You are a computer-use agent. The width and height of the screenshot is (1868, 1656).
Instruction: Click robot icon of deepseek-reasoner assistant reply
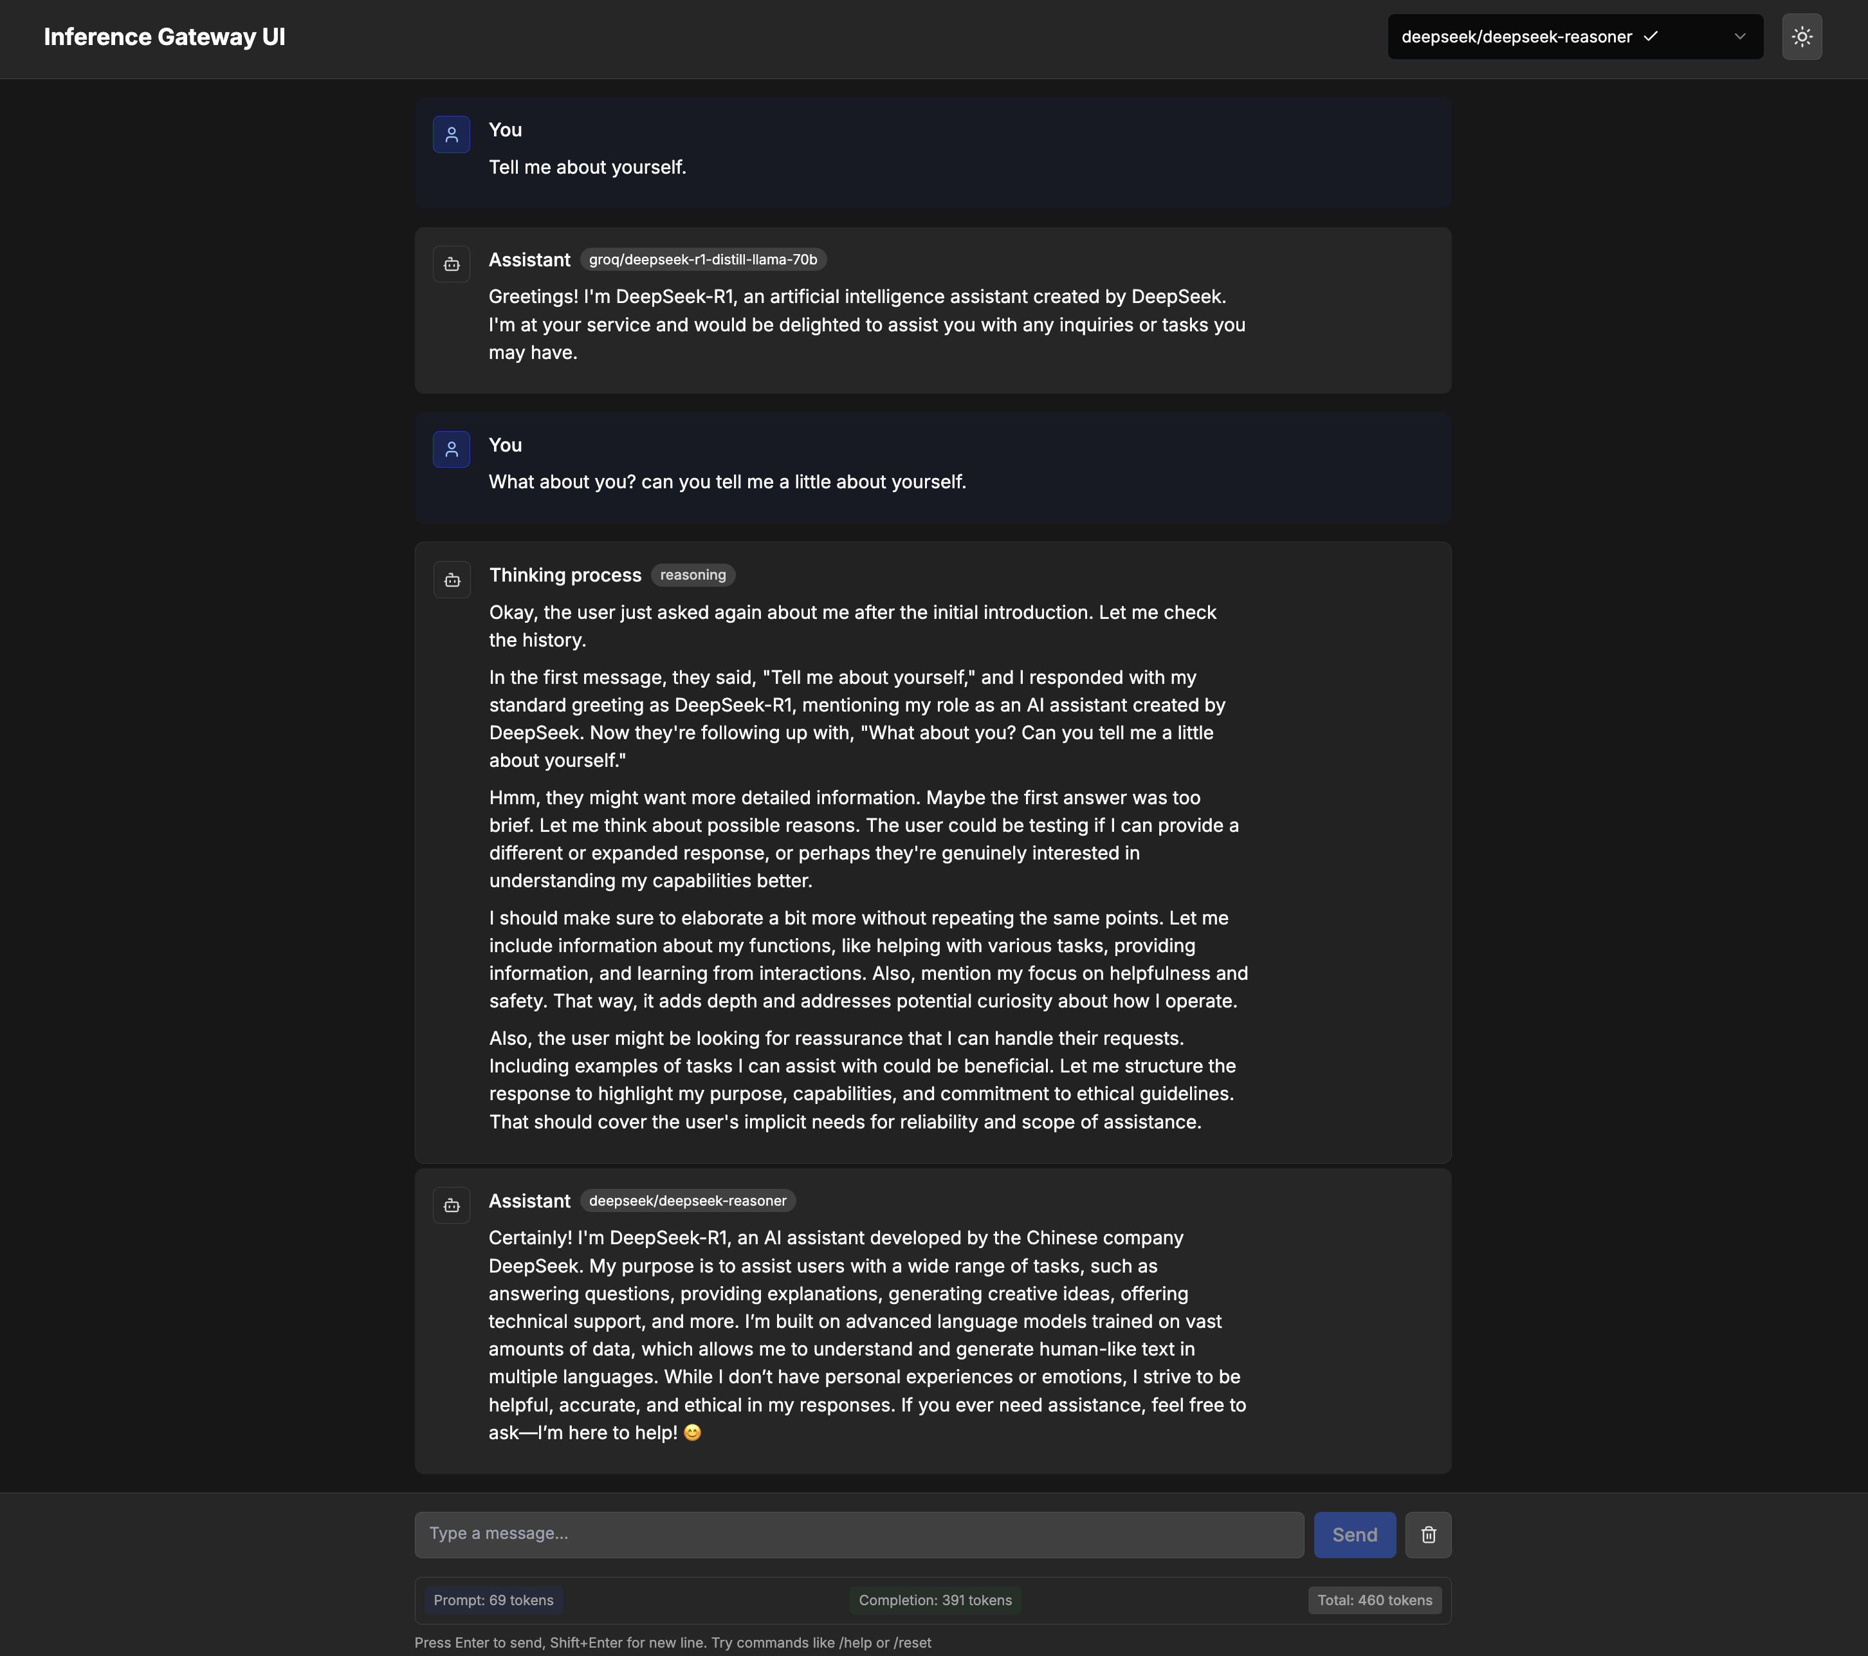pyautogui.click(x=452, y=1206)
